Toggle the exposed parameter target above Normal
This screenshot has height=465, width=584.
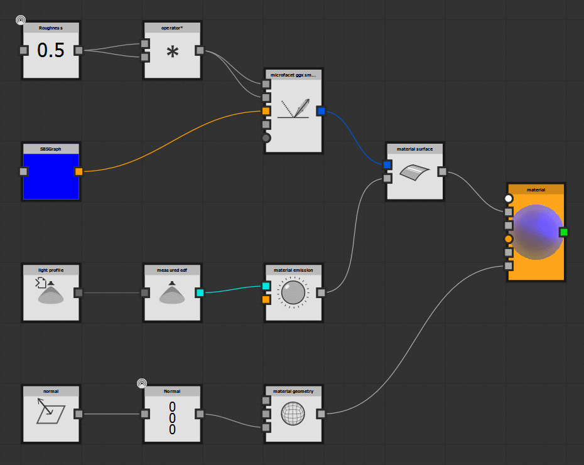click(x=142, y=382)
